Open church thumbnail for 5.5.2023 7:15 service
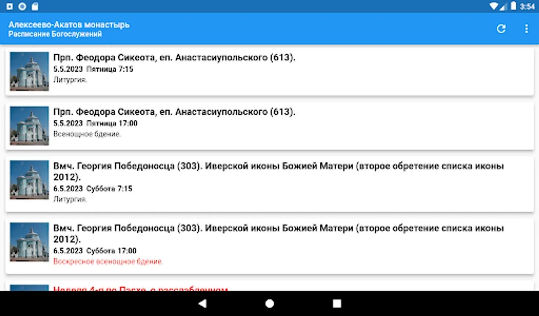Viewport: 539px width, 316px height. [29, 71]
